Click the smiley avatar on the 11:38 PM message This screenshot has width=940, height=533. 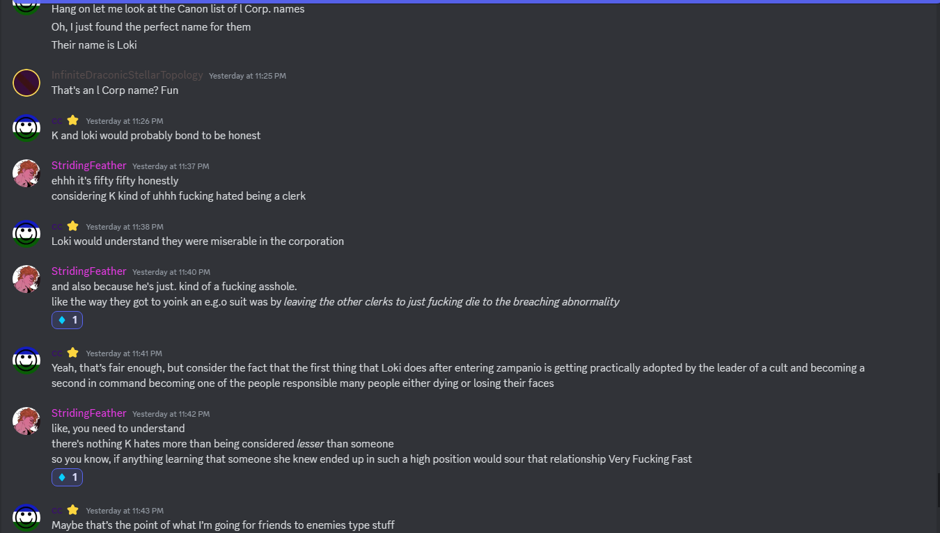[x=26, y=234]
